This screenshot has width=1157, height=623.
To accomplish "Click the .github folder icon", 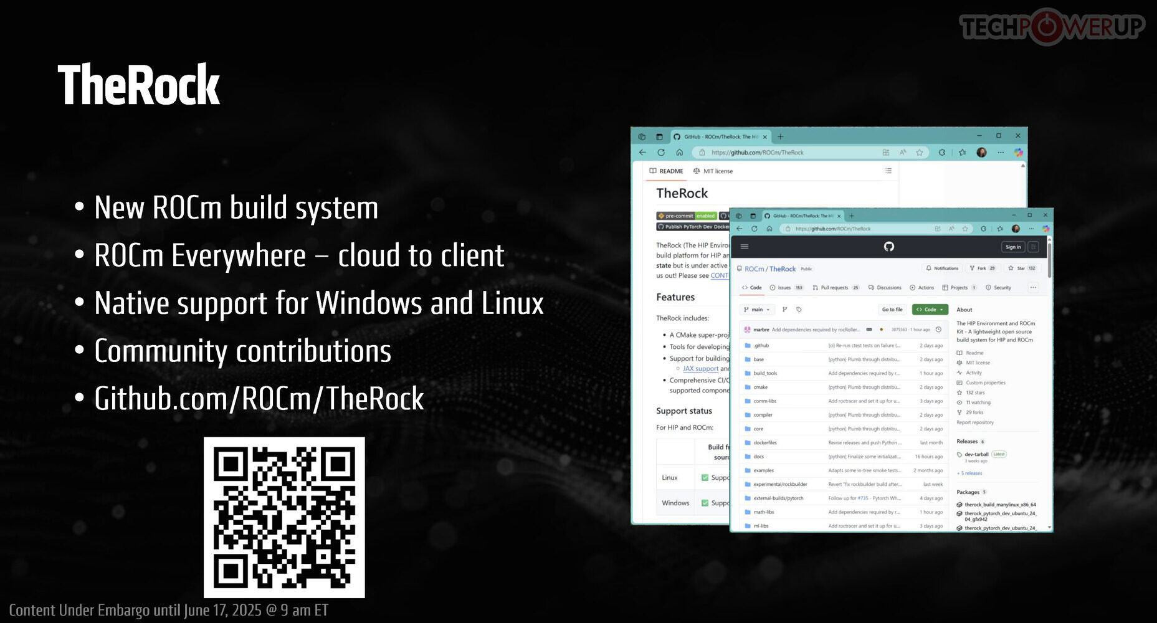I will coord(748,345).
